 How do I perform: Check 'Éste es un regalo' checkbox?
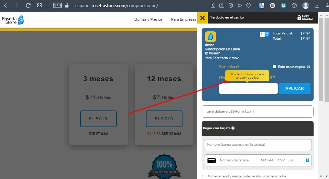[274, 66]
